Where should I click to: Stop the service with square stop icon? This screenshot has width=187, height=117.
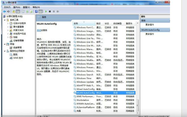(50, 12)
